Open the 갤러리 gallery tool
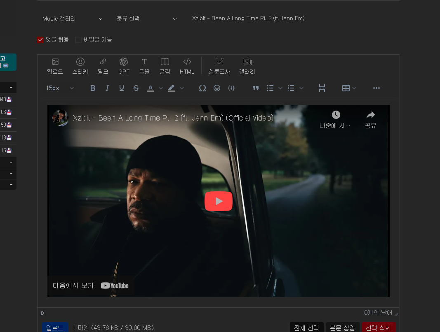This screenshot has height=332, width=440. [x=247, y=66]
